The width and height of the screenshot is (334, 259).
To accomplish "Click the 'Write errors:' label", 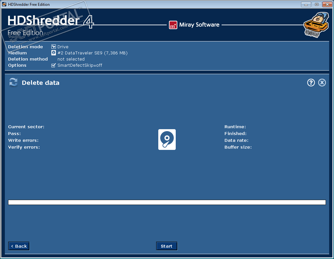I will [x=24, y=141].
